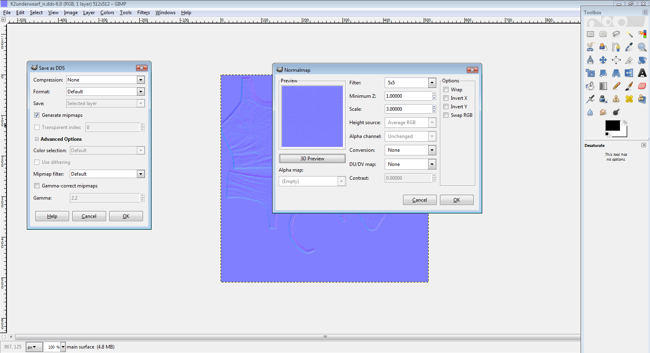
Task: Click Cancel in the Save as DDS dialog
Action: click(89, 216)
